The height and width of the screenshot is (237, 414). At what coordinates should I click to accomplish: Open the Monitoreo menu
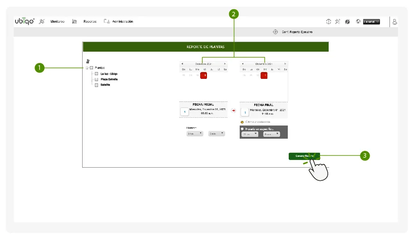tap(57, 21)
